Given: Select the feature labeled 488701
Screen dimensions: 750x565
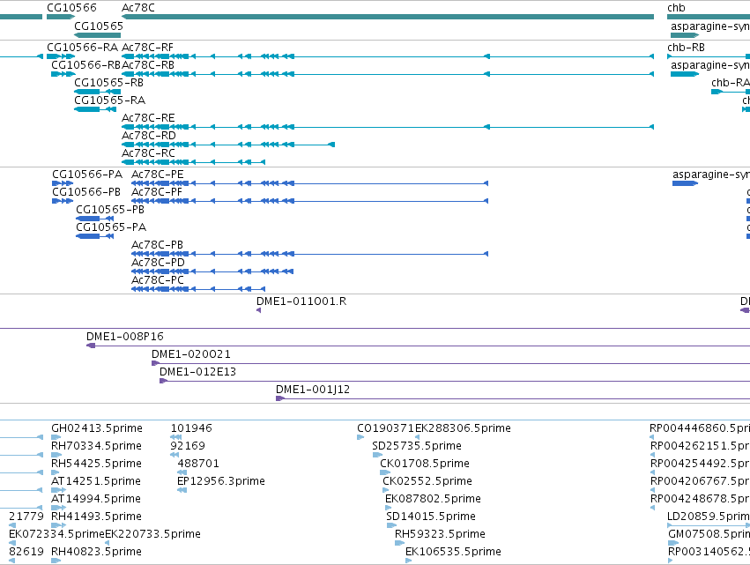Looking at the screenshot, I should [182, 472].
